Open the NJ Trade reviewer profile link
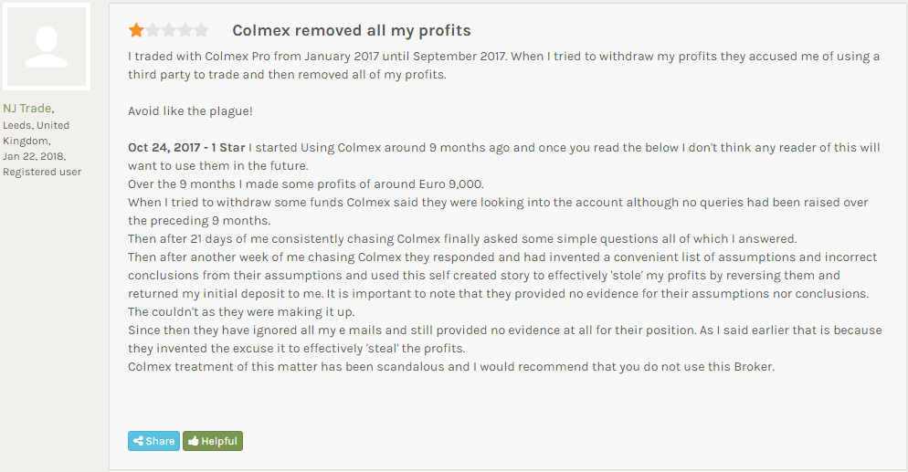Viewport: 908px width, 472px height. 27,109
